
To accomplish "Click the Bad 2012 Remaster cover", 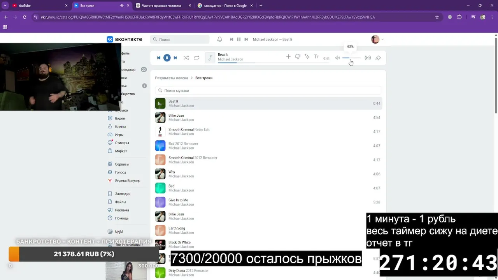I will coord(160,146).
